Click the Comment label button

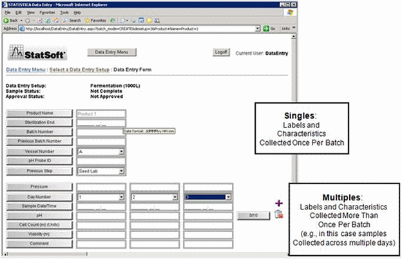point(39,244)
